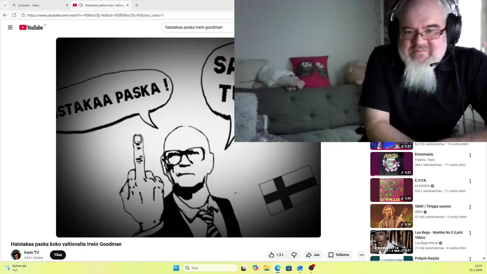Open Lou Bega Mambo No 5 title
Screen dimensions: 487x274
(439, 235)
